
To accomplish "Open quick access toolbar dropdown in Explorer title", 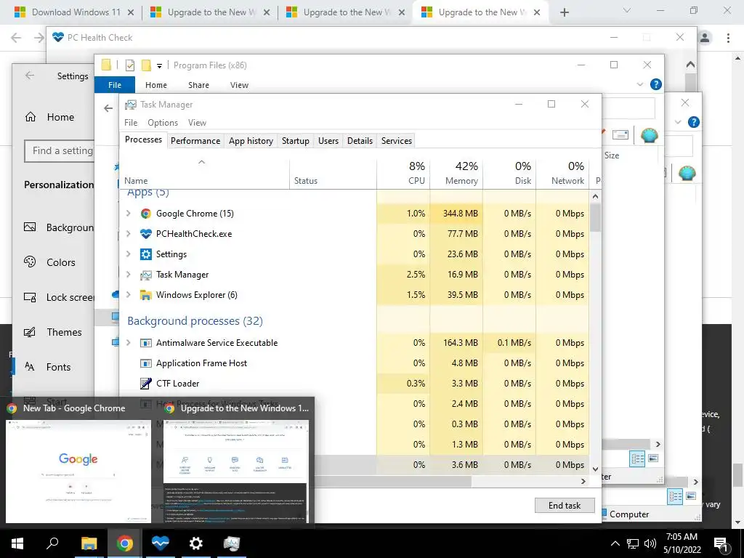I will [x=159, y=66].
